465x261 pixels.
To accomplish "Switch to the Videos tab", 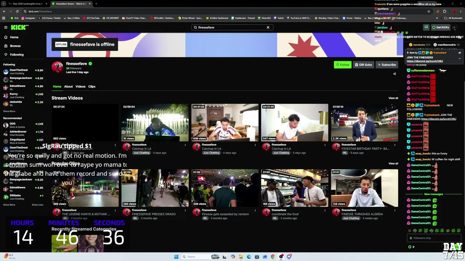I will click(80, 87).
